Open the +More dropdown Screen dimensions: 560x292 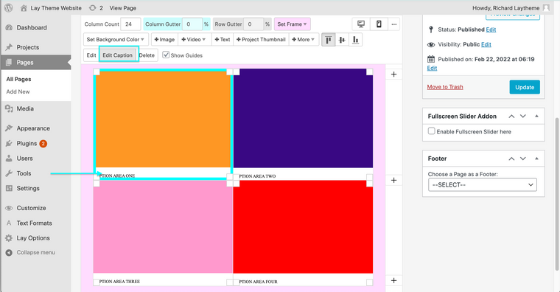point(304,40)
